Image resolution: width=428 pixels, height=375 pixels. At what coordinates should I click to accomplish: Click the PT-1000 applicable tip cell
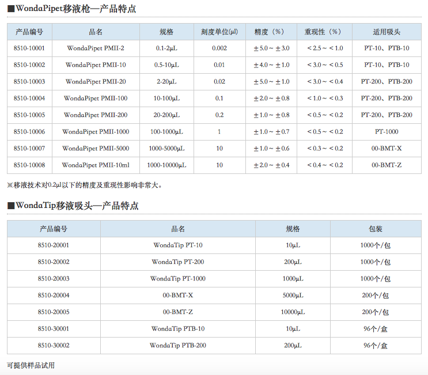tap(387, 131)
